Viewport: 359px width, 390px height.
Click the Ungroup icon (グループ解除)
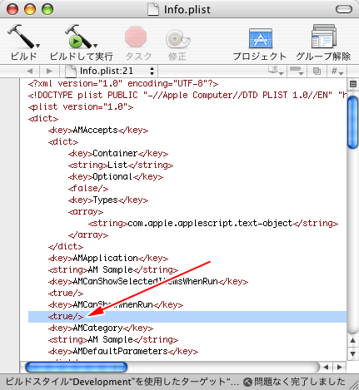tap(323, 37)
